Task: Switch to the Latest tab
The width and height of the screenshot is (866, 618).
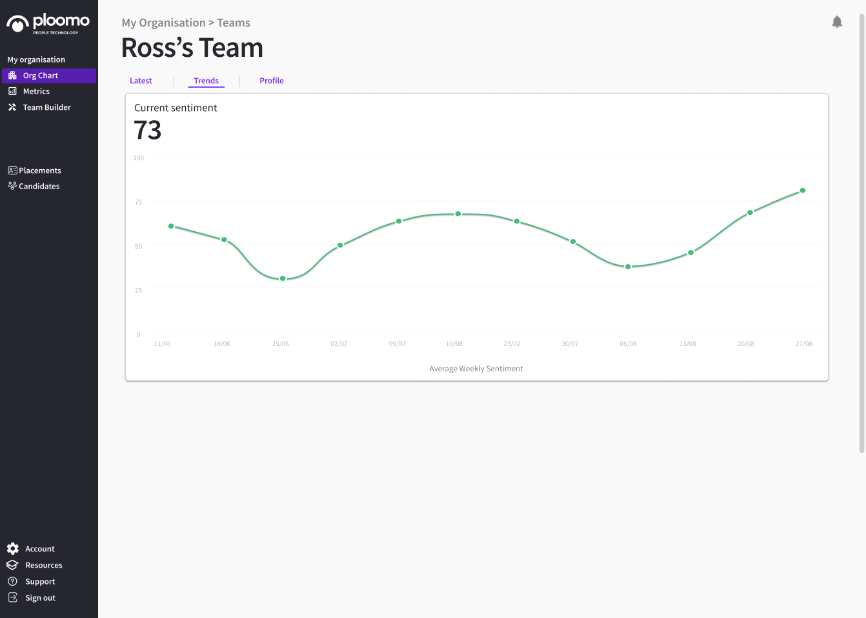Action: pyautogui.click(x=141, y=81)
